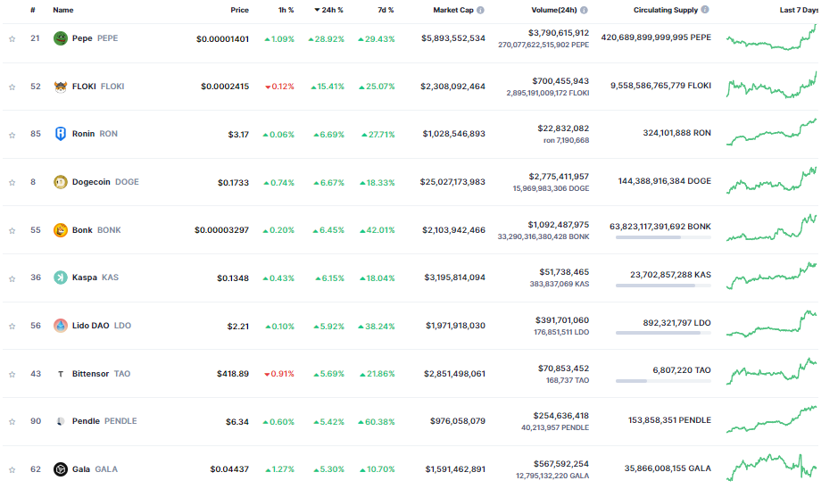Click the Kaspa teal logo
The image size is (838, 489).
pyautogui.click(x=61, y=278)
